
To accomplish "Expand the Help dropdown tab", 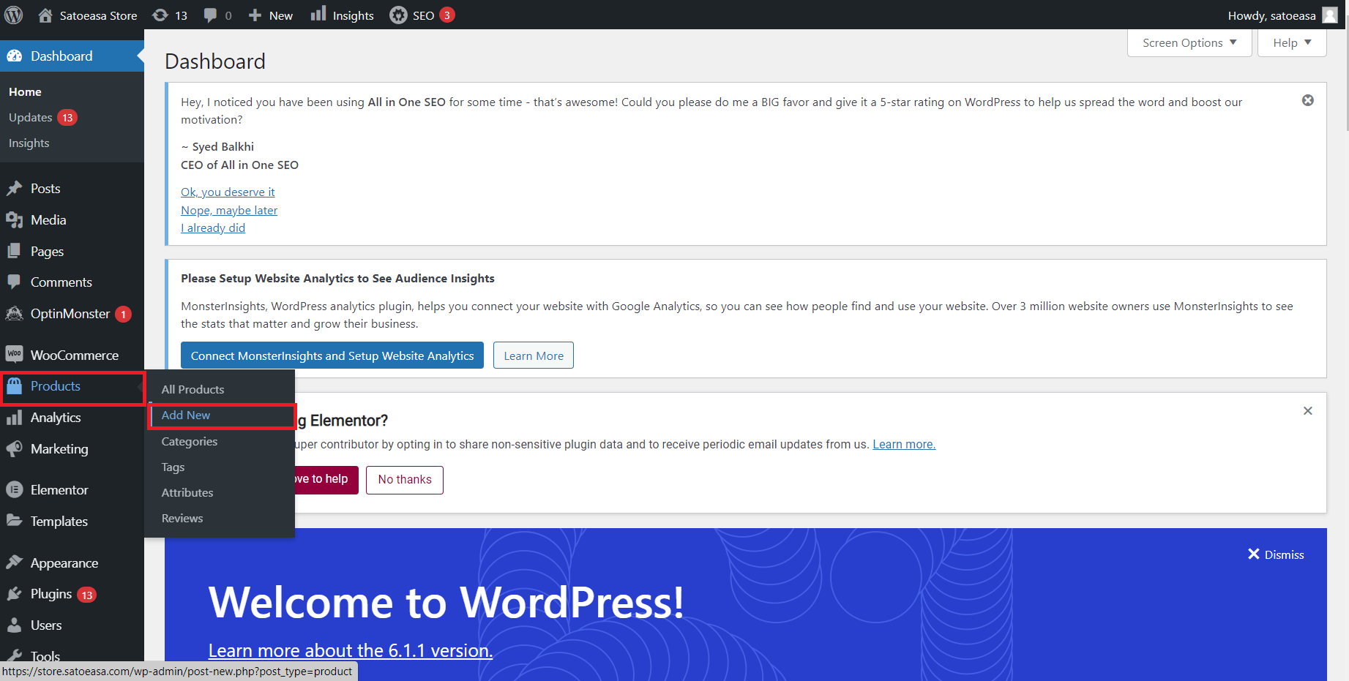I will pyautogui.click(x=1292, y=42).
